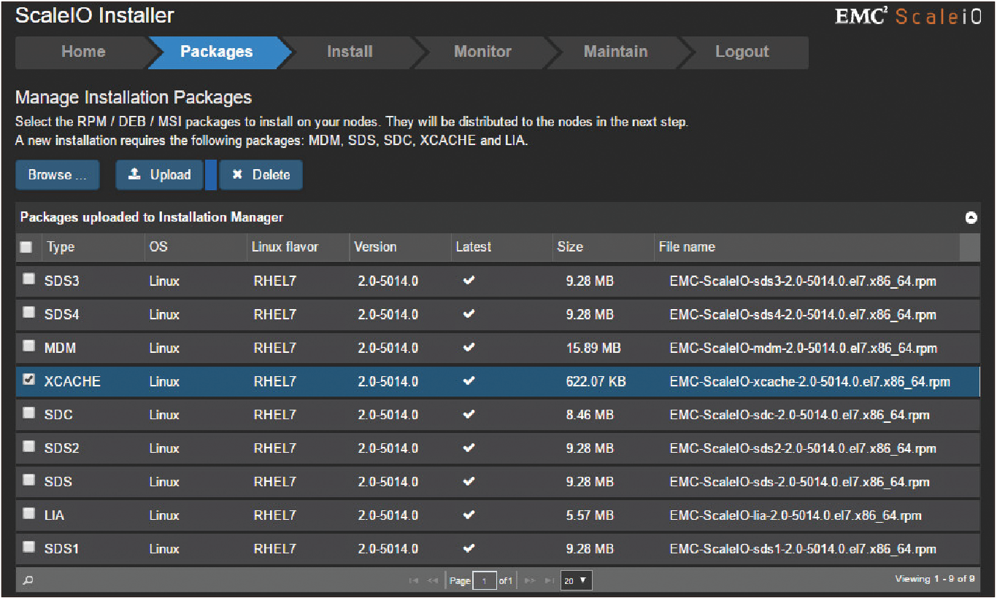Select file name EMC-ScaleIO-sds3-2.0-5014.0.el7.x86_64.rpm

click(803, 281)
